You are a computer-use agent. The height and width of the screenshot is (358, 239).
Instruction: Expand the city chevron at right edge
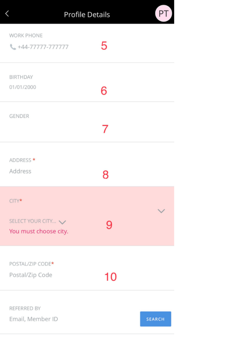pyautogui.click(x=161, y=211)
